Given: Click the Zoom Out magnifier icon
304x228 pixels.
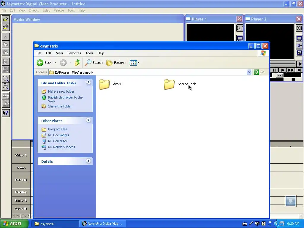Looking at the screenshot, I should pos(6,86).
